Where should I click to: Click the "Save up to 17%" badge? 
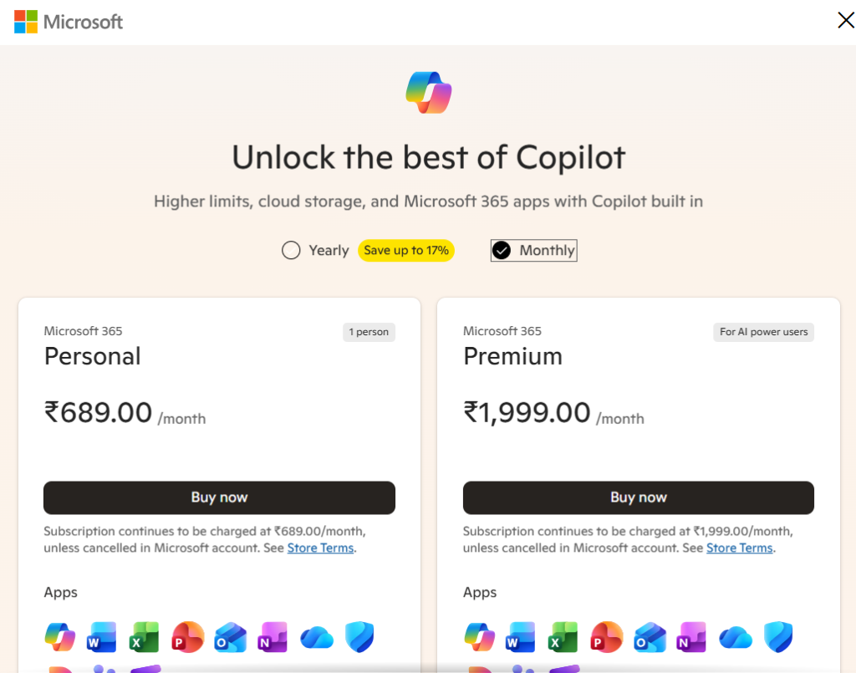(406, 250)
